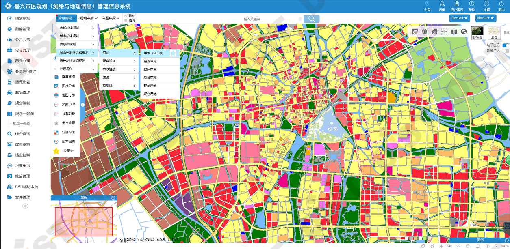The height and width of the screenshot is (249, 510).
Task: Enable the 影像注记 switch
Action: [506, 51]
